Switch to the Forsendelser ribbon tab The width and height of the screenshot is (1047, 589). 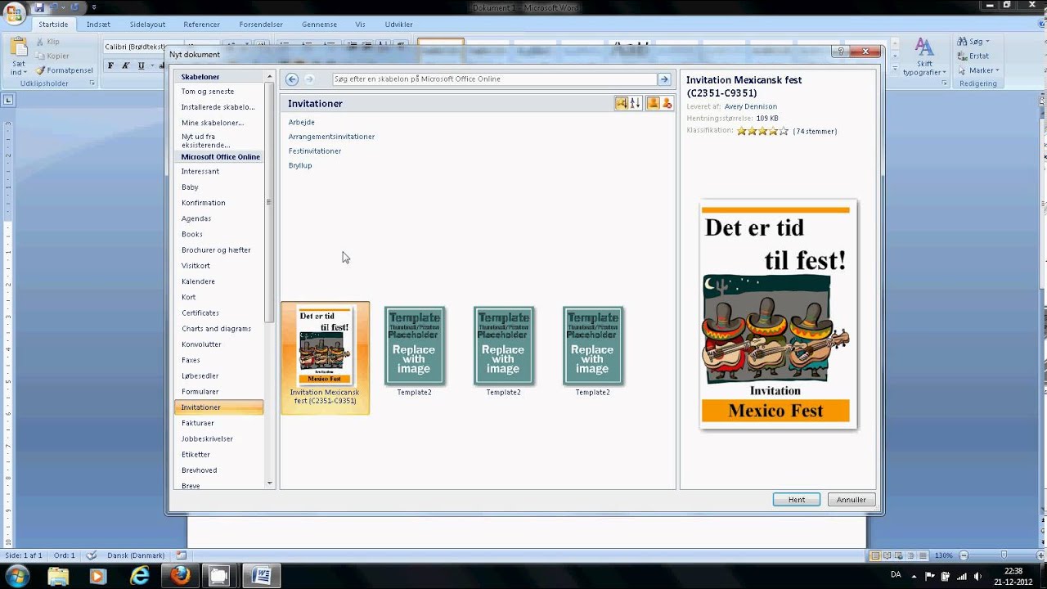pyautogui.click(x=262, y=25)
